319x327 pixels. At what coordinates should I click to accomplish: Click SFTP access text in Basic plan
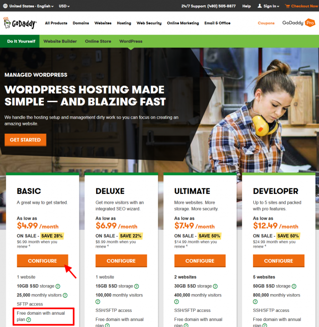pyautogui.click(x=30, y=304)
